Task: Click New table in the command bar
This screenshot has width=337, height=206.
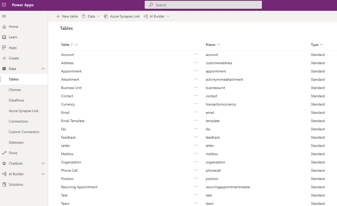Action: tap(67, 16)
